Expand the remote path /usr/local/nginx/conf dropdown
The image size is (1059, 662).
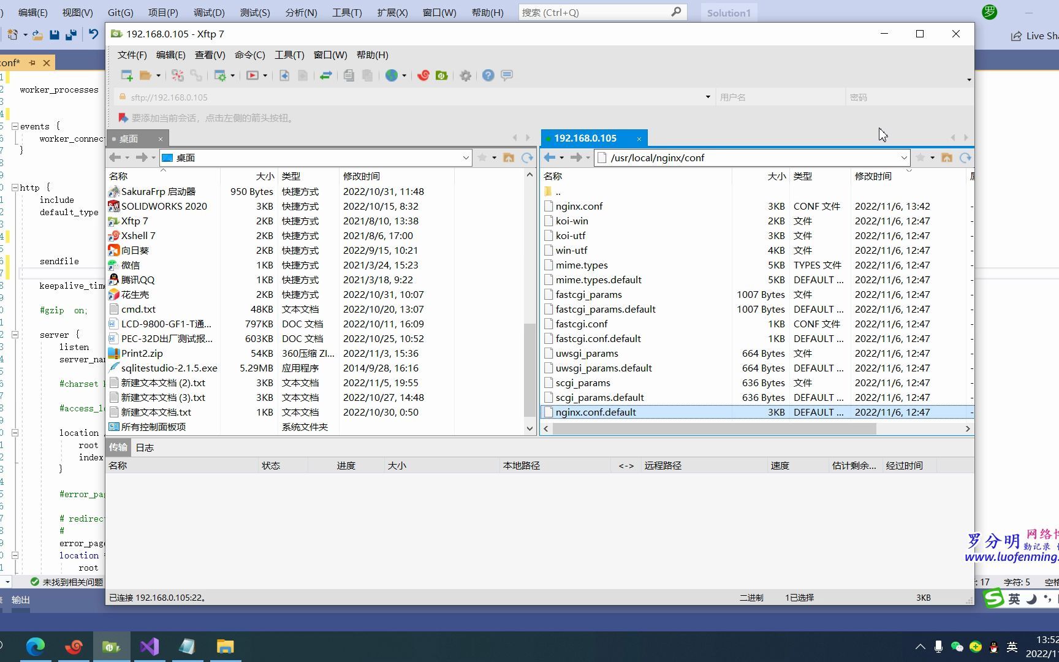pos(904,158)
